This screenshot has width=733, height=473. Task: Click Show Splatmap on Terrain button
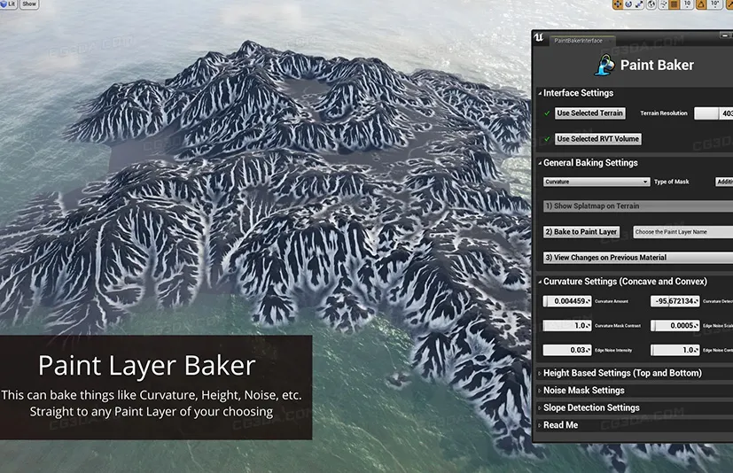(637, 206)
